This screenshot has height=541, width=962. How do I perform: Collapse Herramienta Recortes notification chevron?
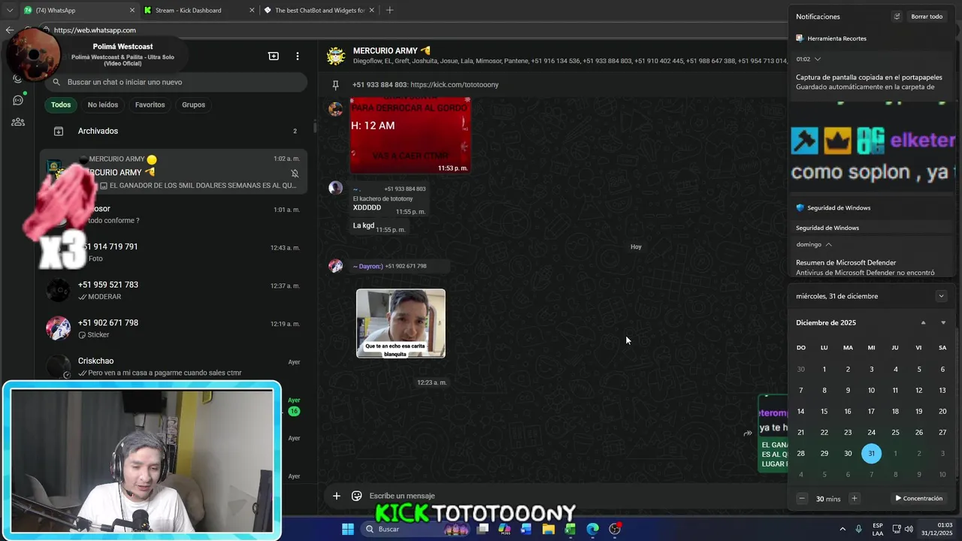pos(818,59)
